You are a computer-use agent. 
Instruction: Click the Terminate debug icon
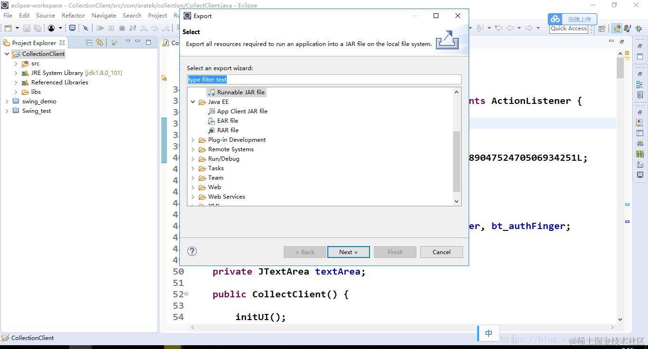[122, 28]
